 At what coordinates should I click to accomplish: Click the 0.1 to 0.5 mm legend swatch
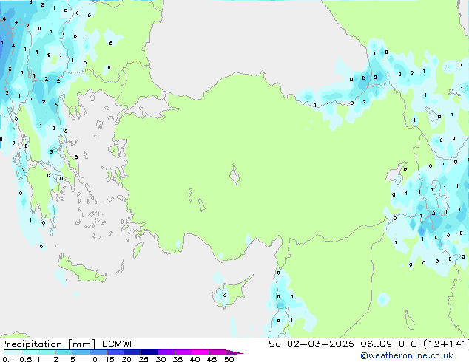coord(13,352)
